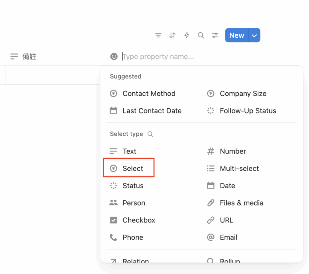Expand the New button dropdown arrow

[254, 35]
